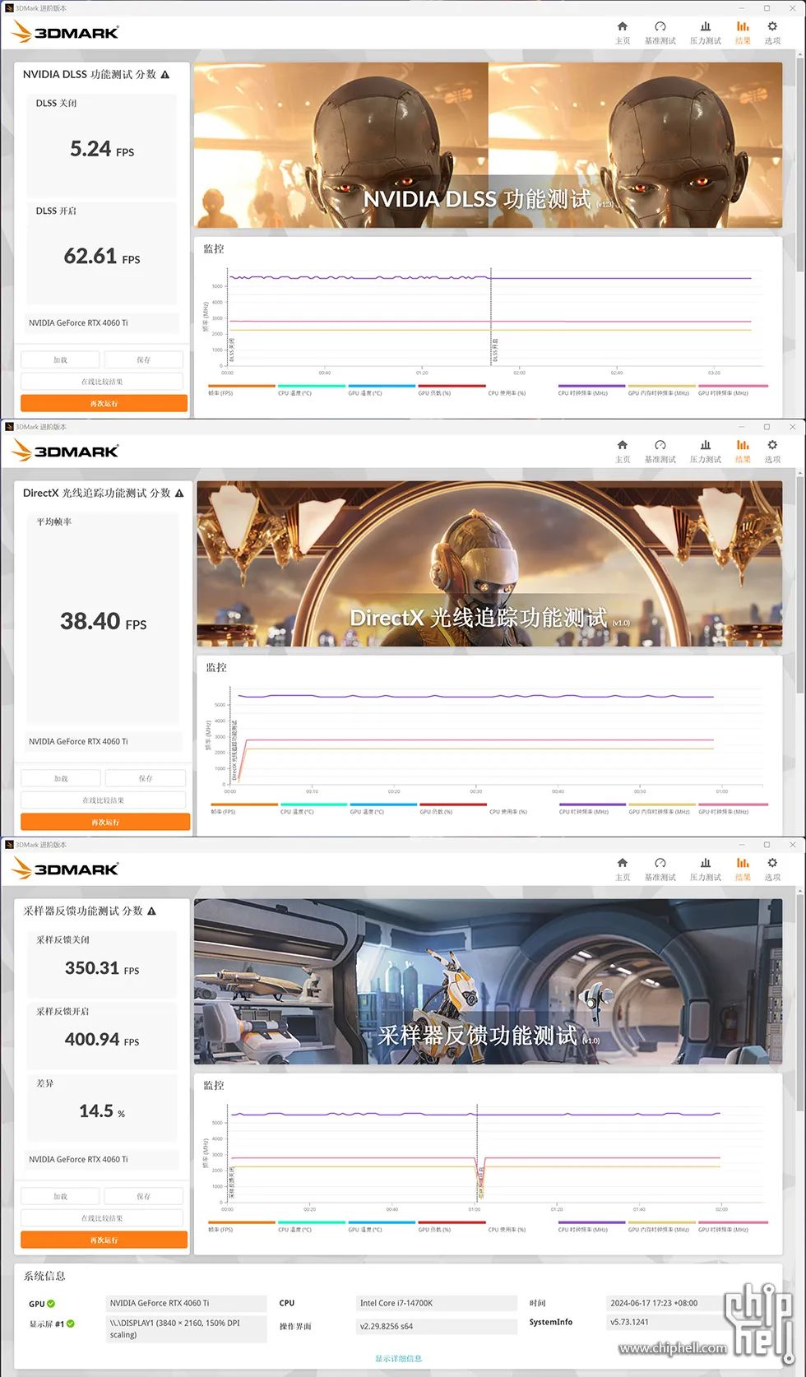The image size is (806, 1377).
Task: Click scrollbar of DirectX ray tracing window
Action: tap(800, 584)
